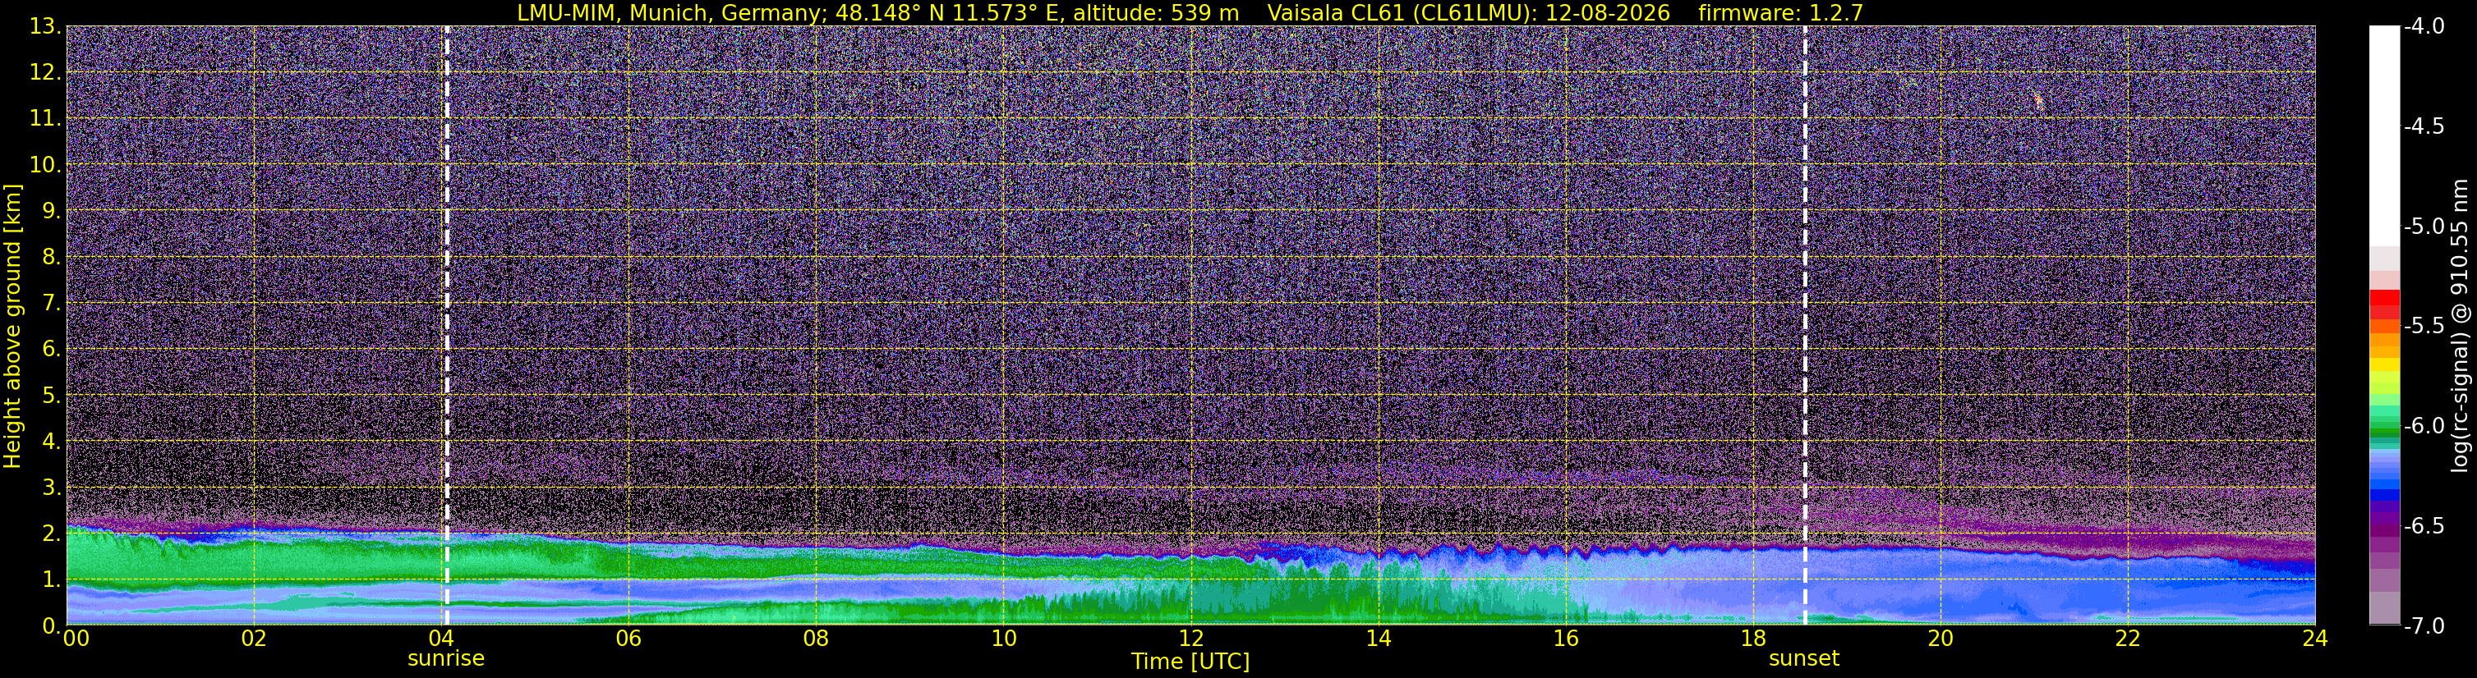
Task: Click the white dashed sunrise line
Action: tap(446, 324)
